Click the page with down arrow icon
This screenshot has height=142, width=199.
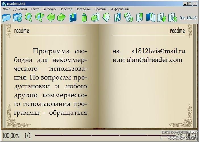point(106,18)
